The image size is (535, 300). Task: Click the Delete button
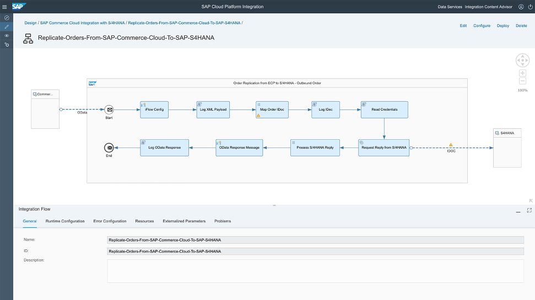[521, 25]
